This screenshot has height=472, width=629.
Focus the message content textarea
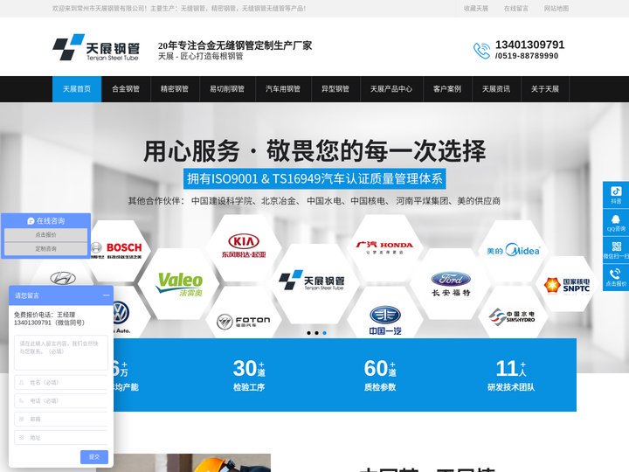[61, 352]
